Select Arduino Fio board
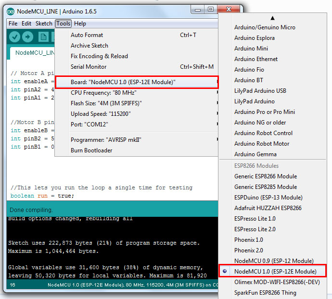 273,70
